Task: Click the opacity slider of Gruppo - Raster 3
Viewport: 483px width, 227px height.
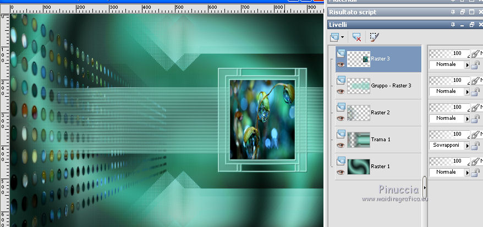Action: pos(449,80)
